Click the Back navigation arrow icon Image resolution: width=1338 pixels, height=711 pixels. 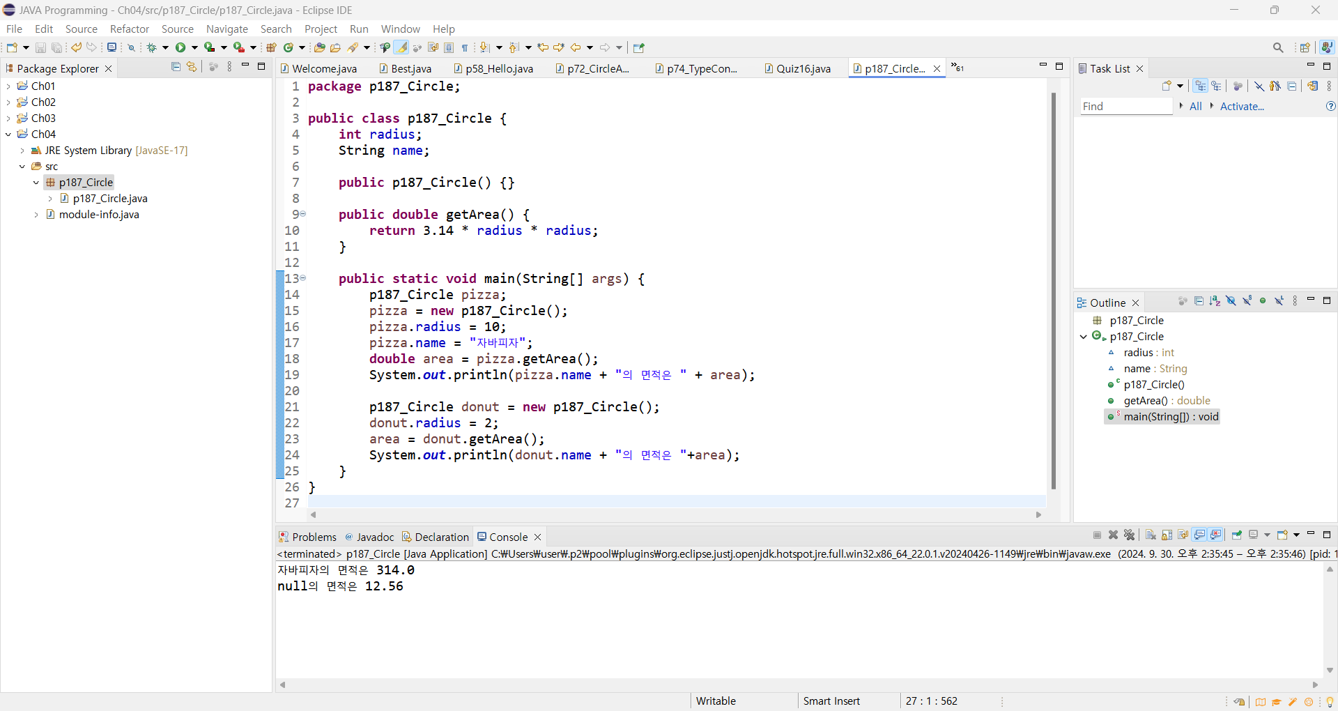pos(576,47)
